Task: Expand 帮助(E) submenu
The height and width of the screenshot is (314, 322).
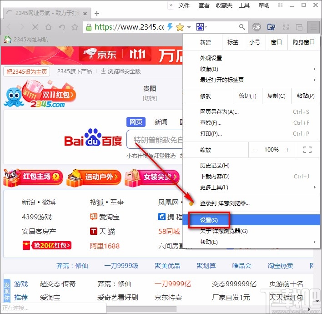Action: point(314,242)
